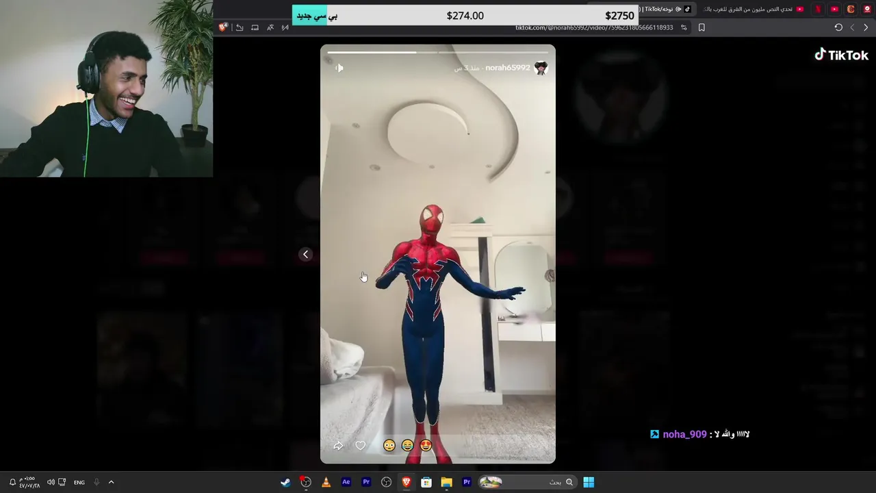Switch ENG keyboard language
This screenshot has height=493, width=876.
79,482
